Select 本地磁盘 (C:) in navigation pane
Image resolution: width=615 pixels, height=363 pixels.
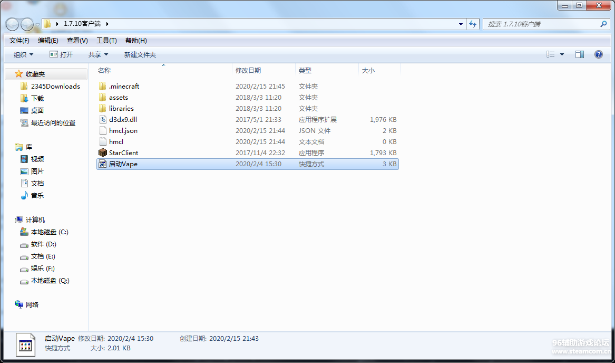(50, 232)
